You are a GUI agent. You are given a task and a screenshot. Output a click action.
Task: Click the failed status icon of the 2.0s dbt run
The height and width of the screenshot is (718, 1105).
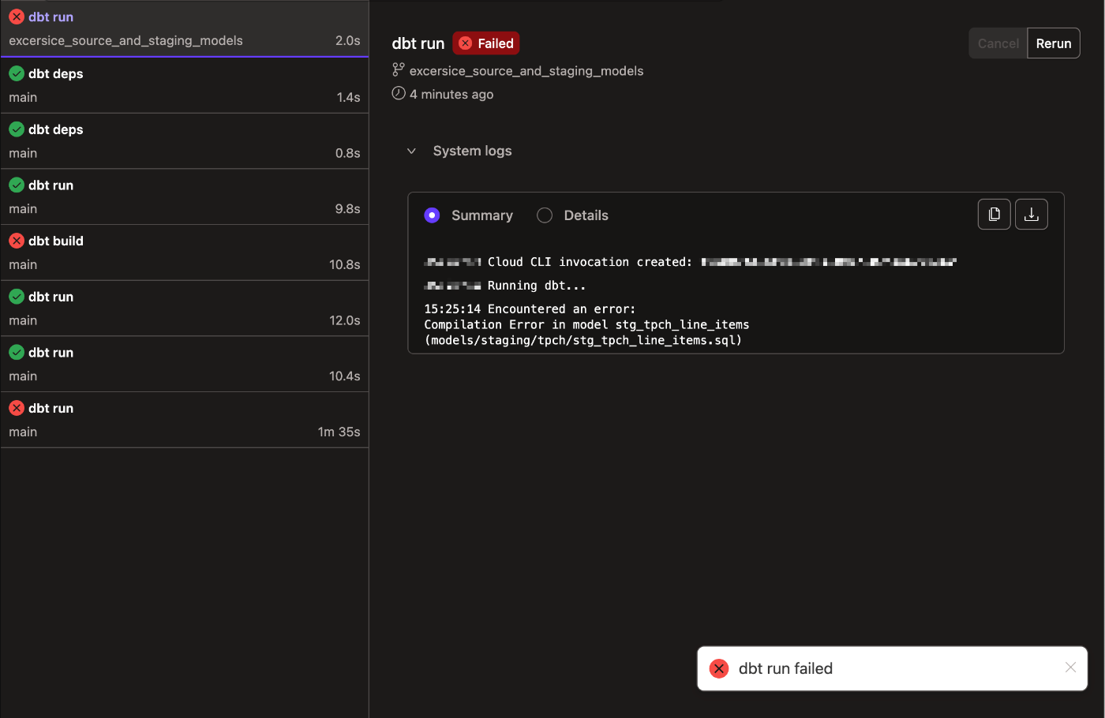click(17, 17)
